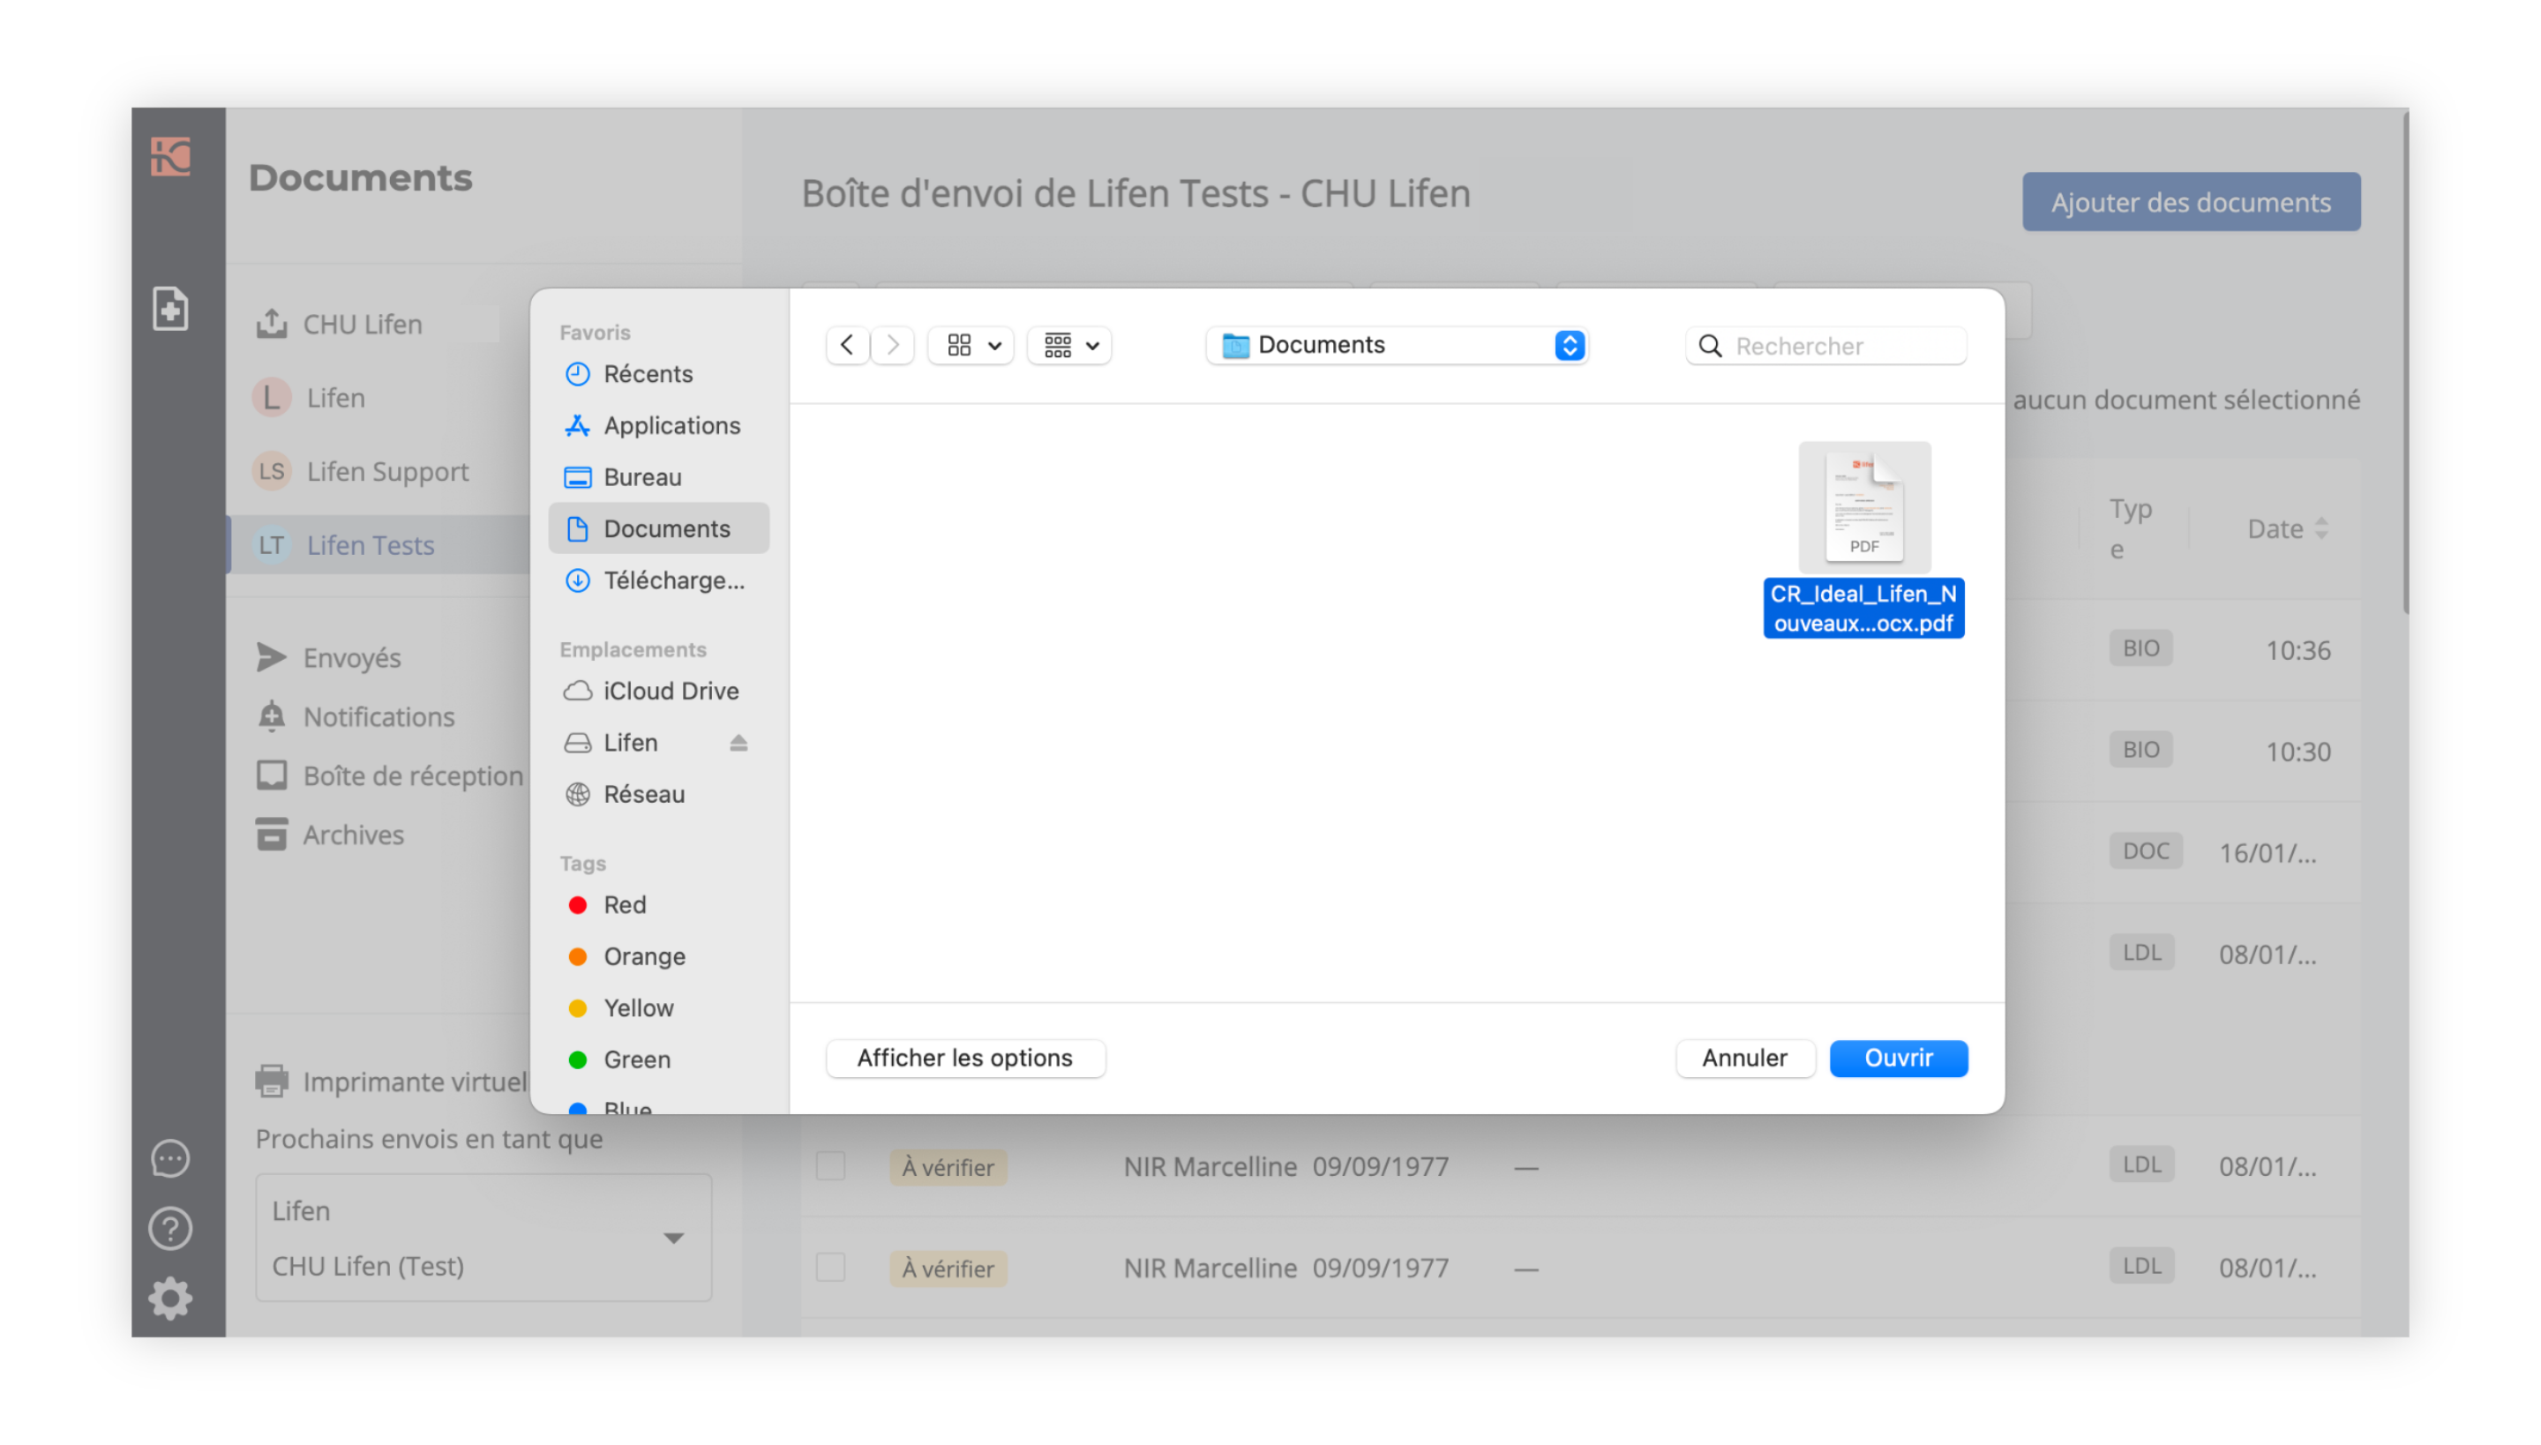Click the Lifen logo icon
Image resolution: width=2541 pixels, height=1445 pixels.
coord(171,157)
